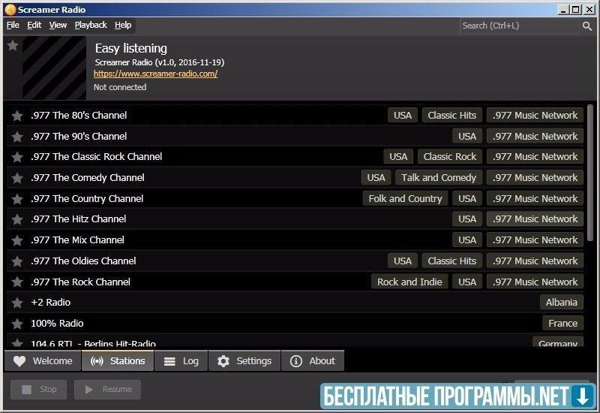Switch to the Log tab

pos(181,360)
